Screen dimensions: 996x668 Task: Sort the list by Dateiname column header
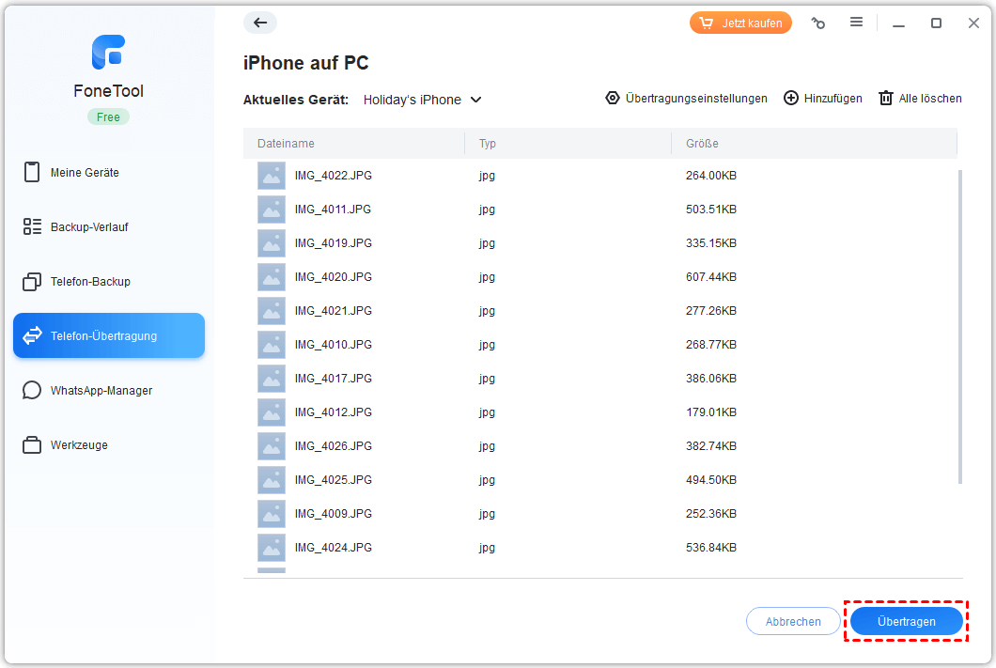click(286, 144)
